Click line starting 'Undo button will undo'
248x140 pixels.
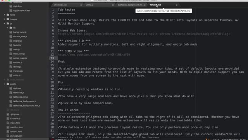pos(139,127)
